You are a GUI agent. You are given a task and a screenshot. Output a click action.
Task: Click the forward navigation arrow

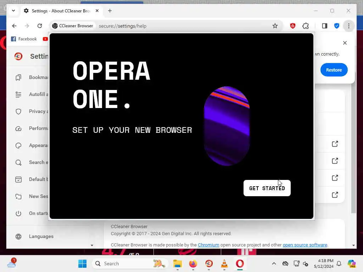27,26
